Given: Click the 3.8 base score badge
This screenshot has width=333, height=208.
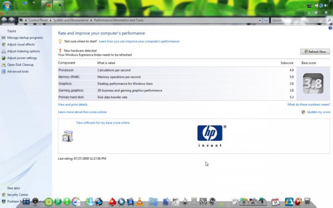Looking at the screenshot, I should point(313,83).
